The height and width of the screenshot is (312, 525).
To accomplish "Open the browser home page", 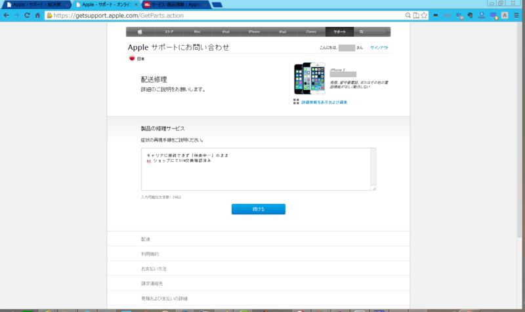I will (37, 15).
